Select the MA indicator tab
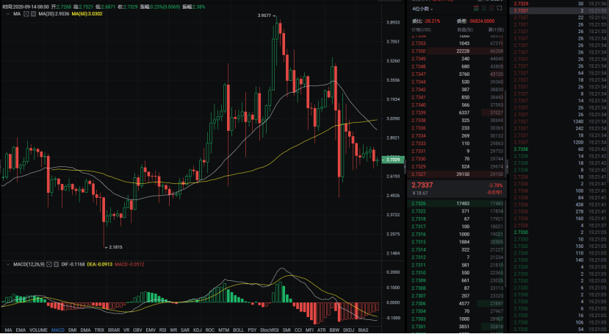The width and height of the screenshot is (609, 334). (x=9, y=330)
